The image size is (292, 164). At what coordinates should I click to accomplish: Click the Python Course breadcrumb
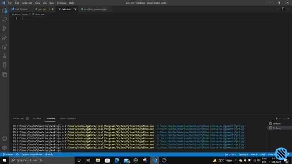pyautogui.click(x=20, y=14)
